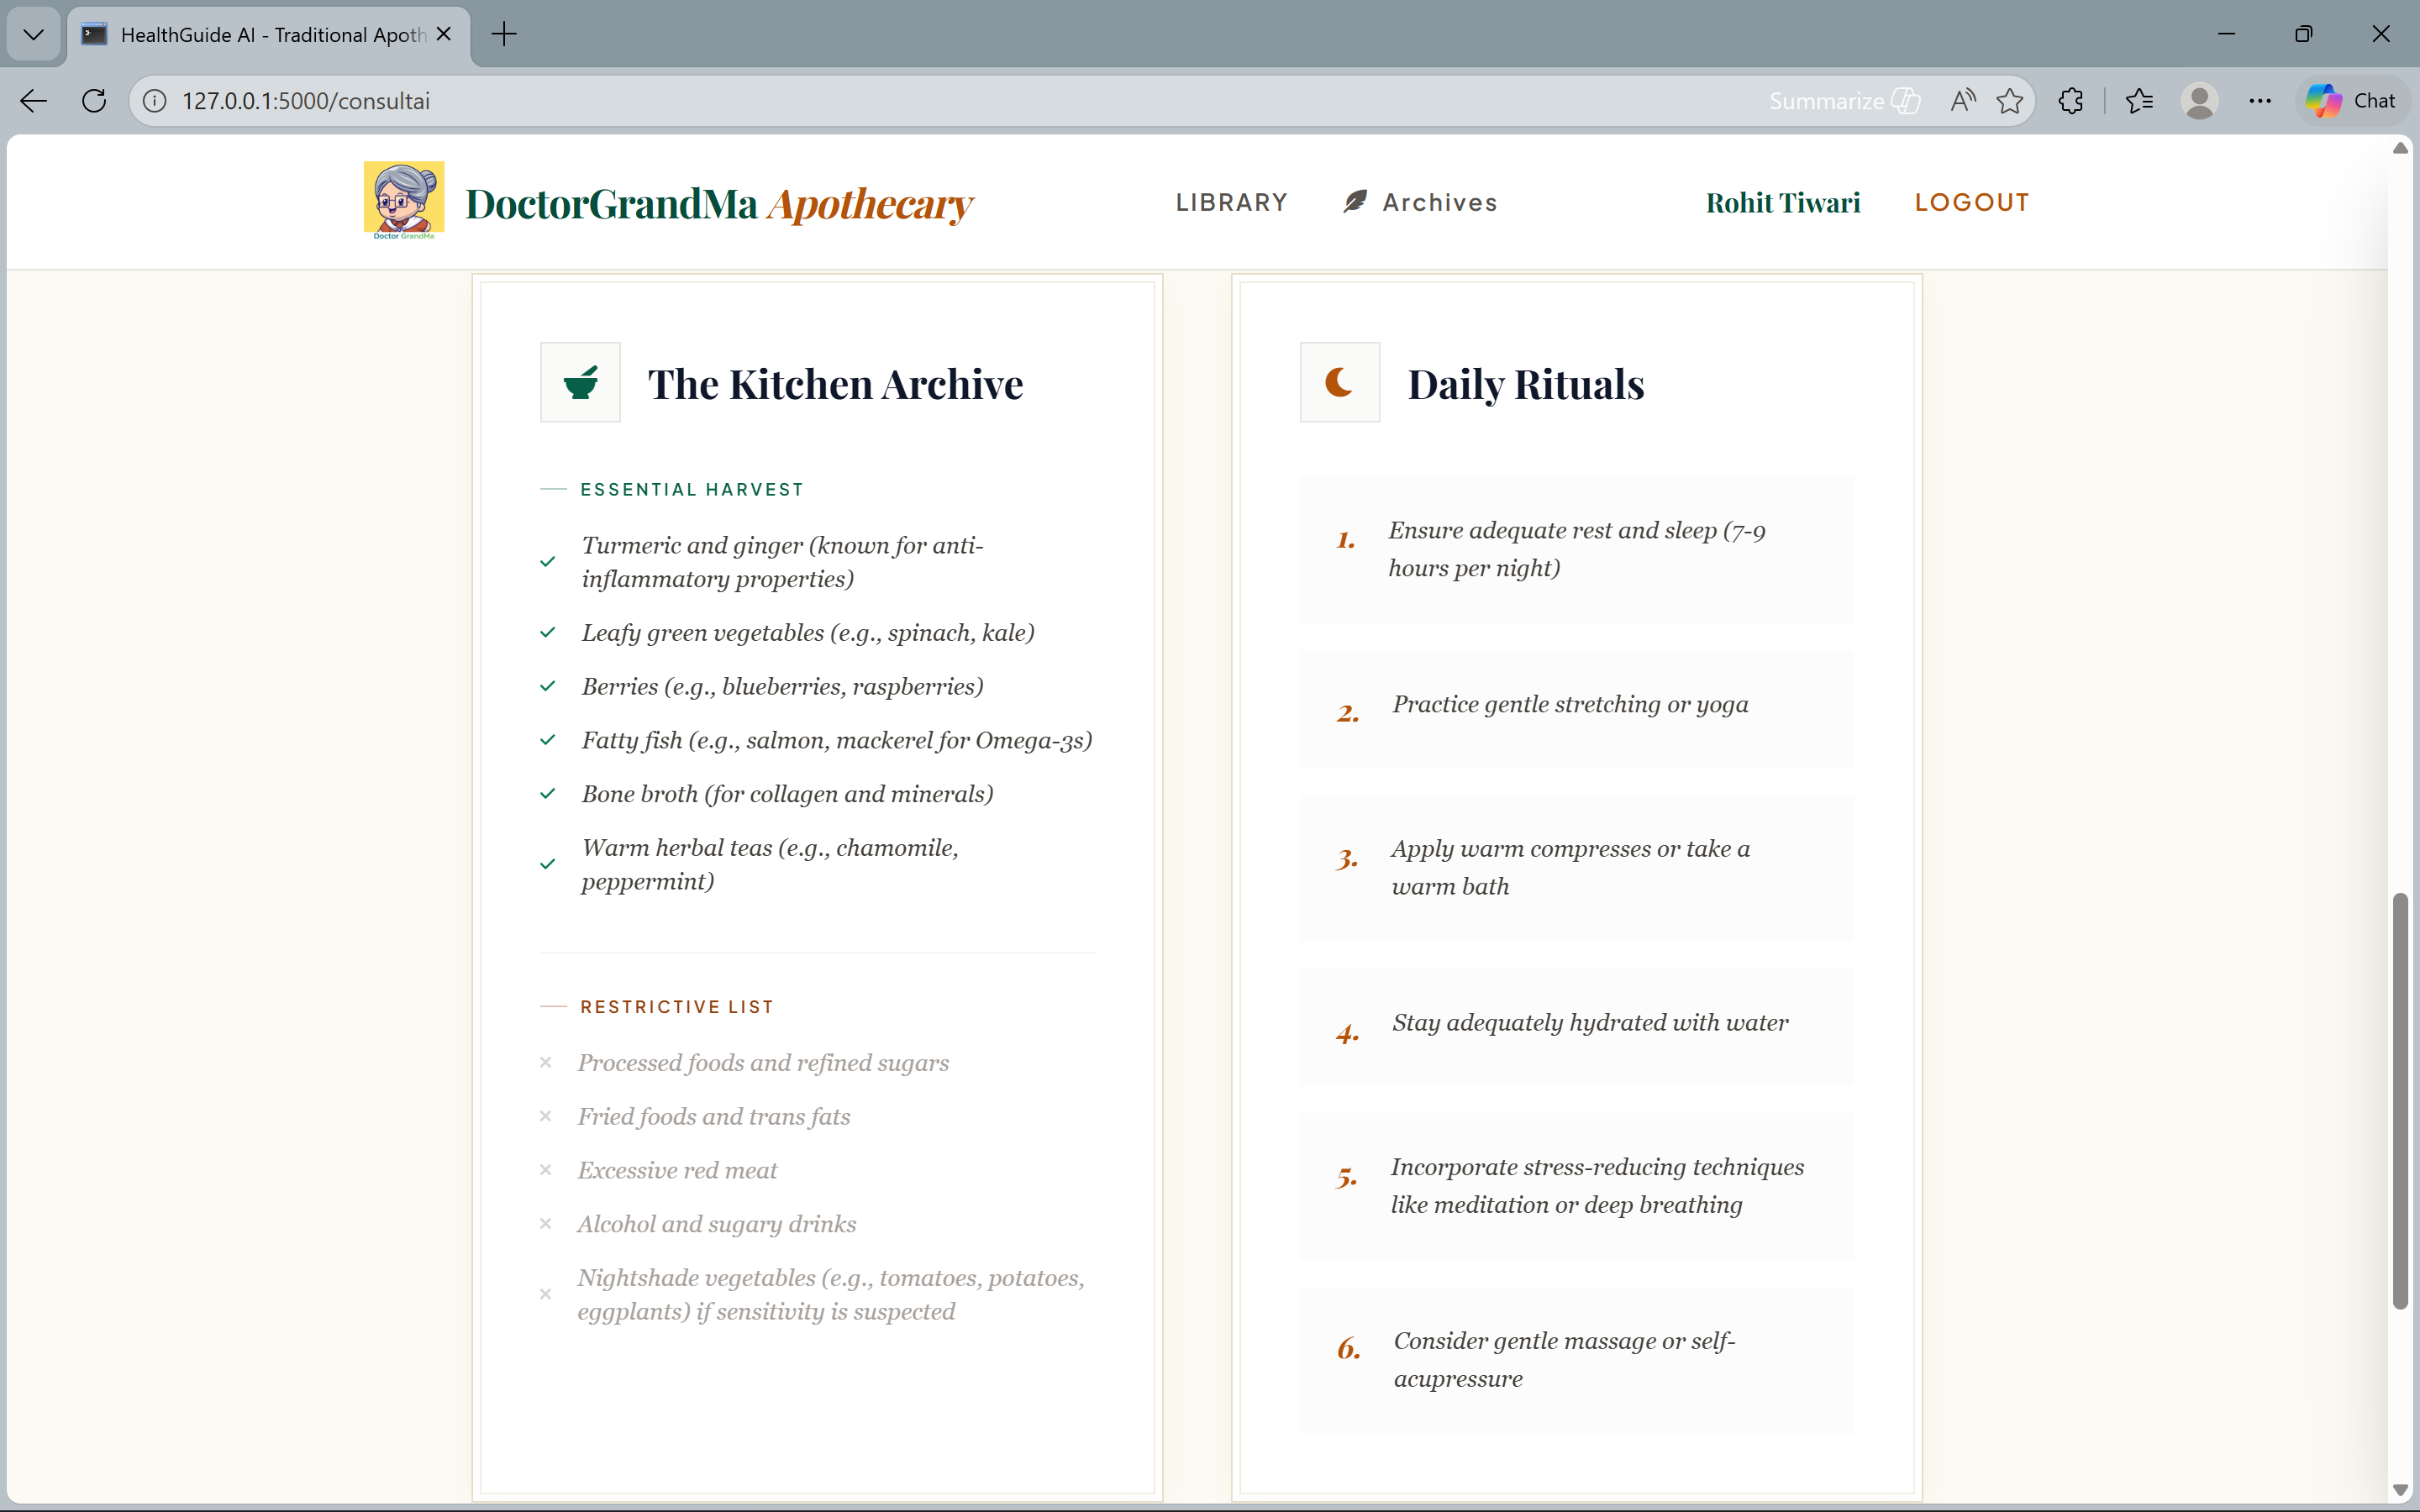This screenshot has height=1512, width=2420.
Task: Add this page to favorites with the star icon
Action: 2009,101
